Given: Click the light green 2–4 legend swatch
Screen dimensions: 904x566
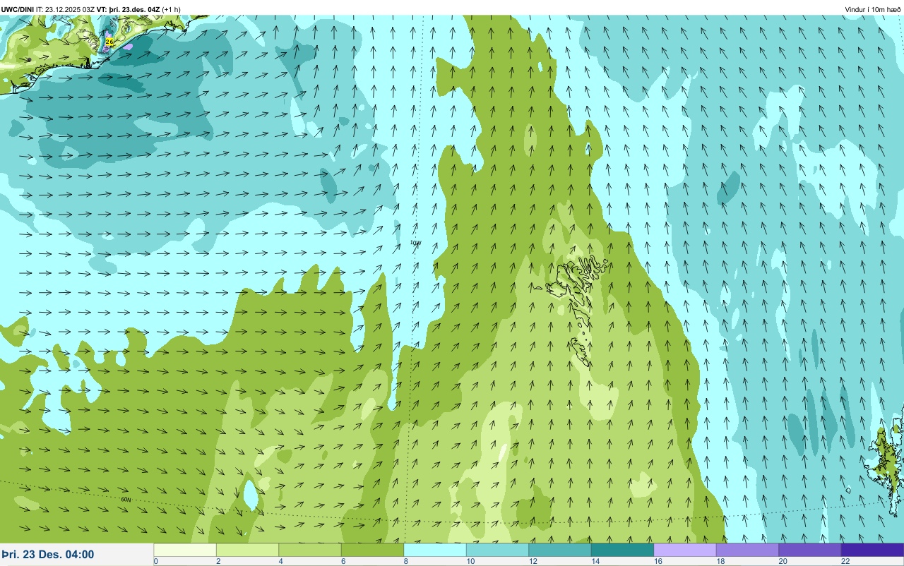Looking at the screenshot, I should coord(247,550).
